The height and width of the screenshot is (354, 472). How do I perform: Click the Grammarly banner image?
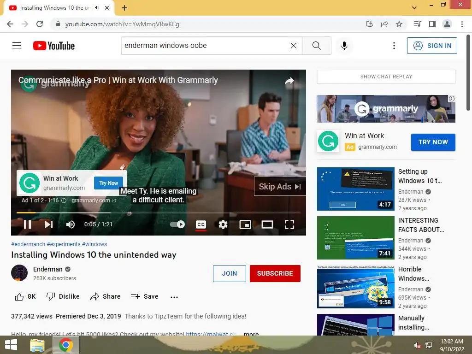(x=386, y=109)
